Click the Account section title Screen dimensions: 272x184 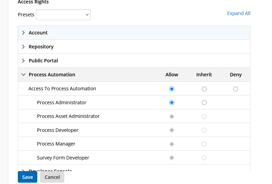(38, 33)
